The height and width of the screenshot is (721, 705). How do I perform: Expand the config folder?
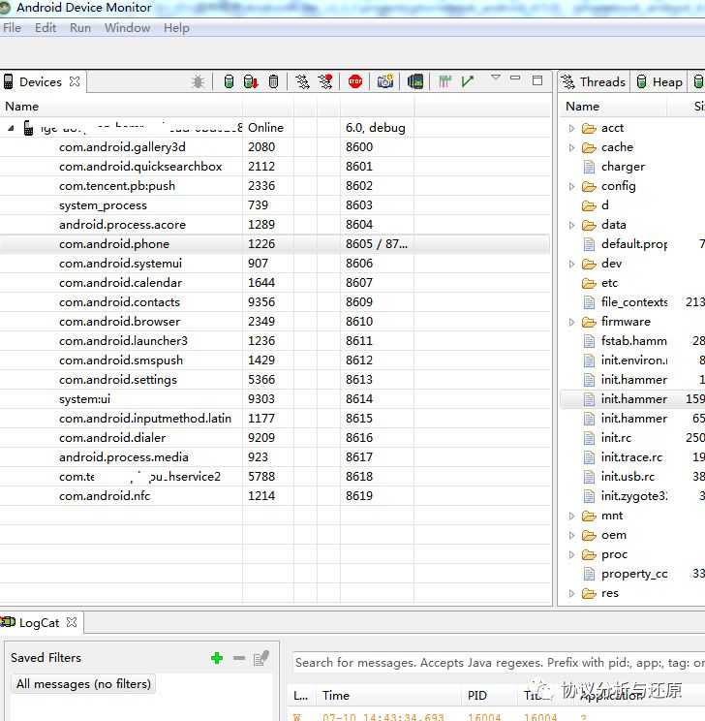point(571,186)
